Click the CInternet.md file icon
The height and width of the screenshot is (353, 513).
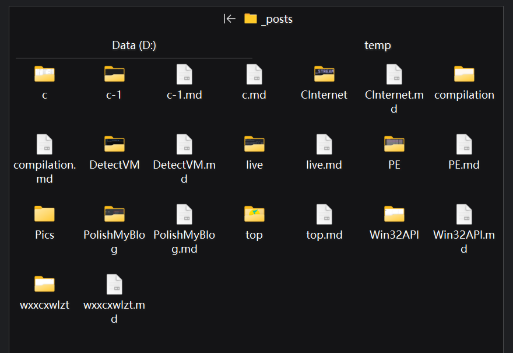click(x=394, y=75)
